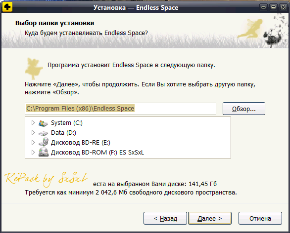Click the installation path input field

(x=120, y=109)
